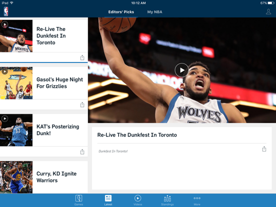Open Re-Live The Dunkfest In Toronto headline
The image size is (276, 207).
[x=51, y=35]
